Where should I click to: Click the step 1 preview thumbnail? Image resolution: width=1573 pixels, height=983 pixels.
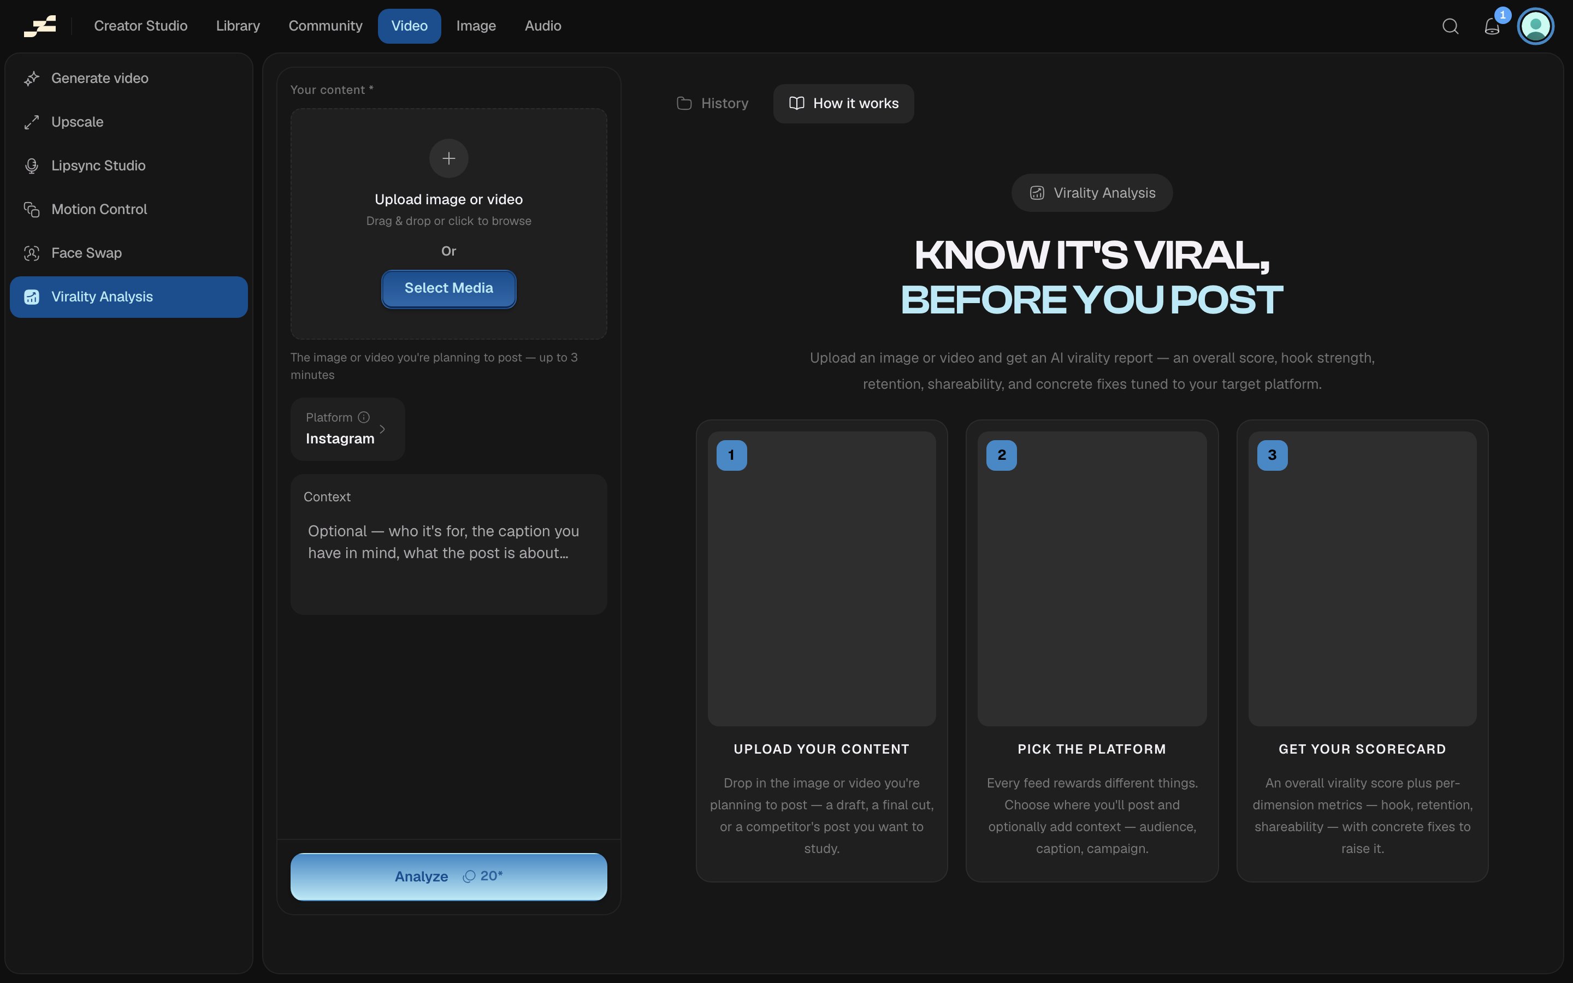[821, 579]
